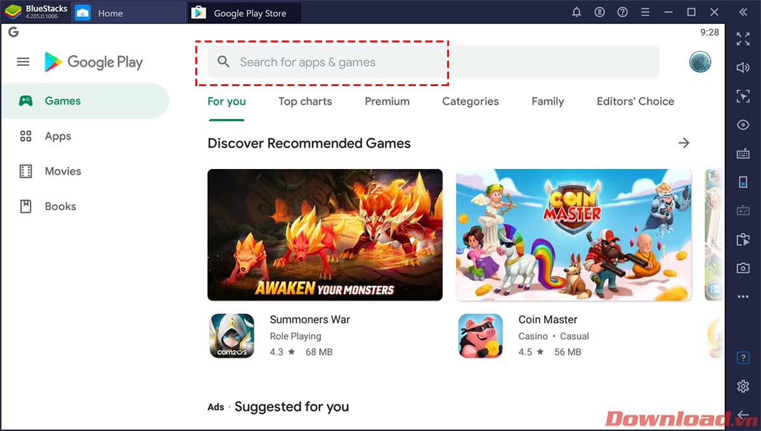Viewport: 761px width, 431px height.
Task: Click the 9:28 clock
Action: pyautogui.click(x=710, y=32)
